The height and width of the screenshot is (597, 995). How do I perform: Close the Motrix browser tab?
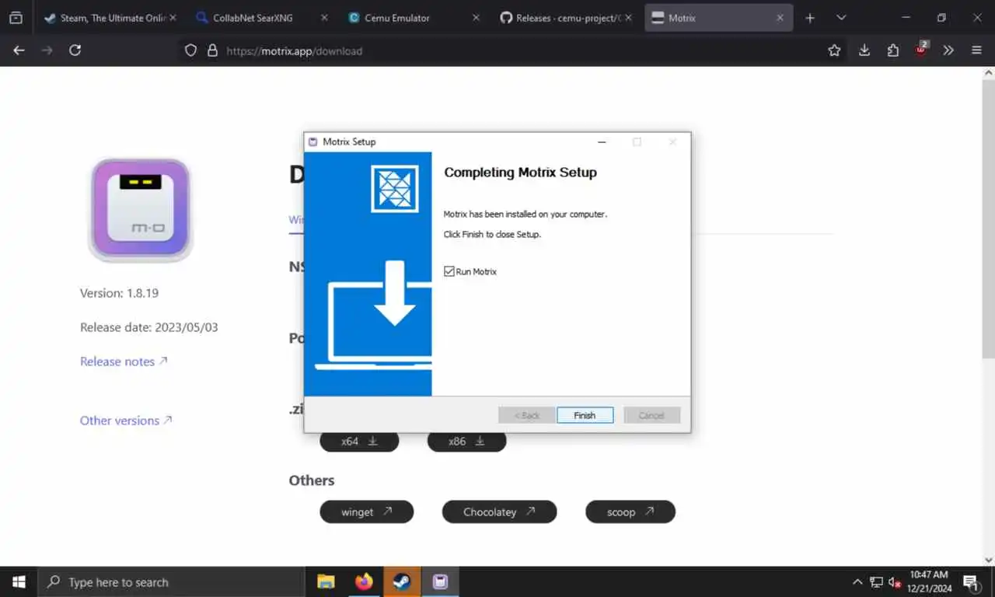tap(780, 18)
